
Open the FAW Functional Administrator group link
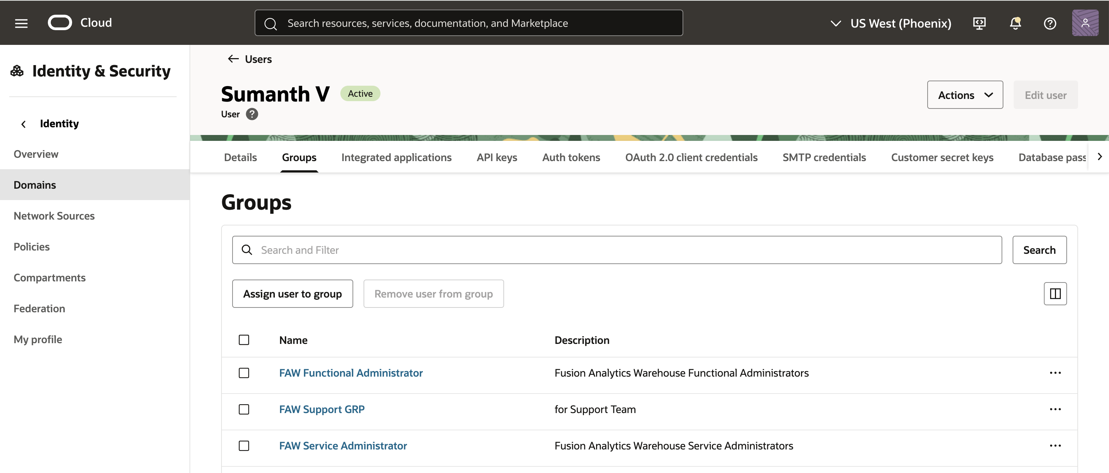click(x=351, y=373)
